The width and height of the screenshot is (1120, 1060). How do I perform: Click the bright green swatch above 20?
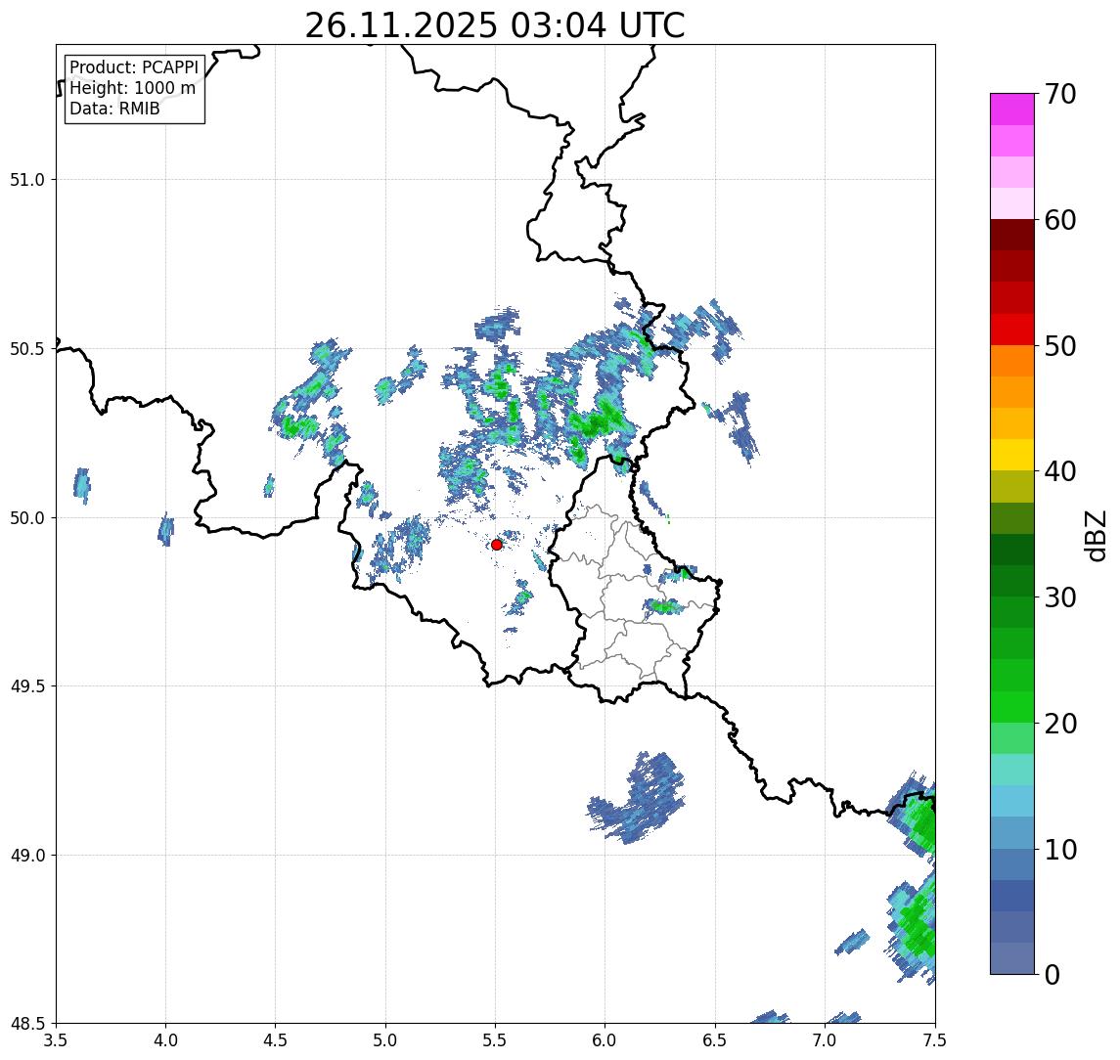click(x=1012, y=707)
